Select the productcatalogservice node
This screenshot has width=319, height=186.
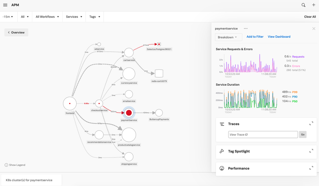point(129,135)
